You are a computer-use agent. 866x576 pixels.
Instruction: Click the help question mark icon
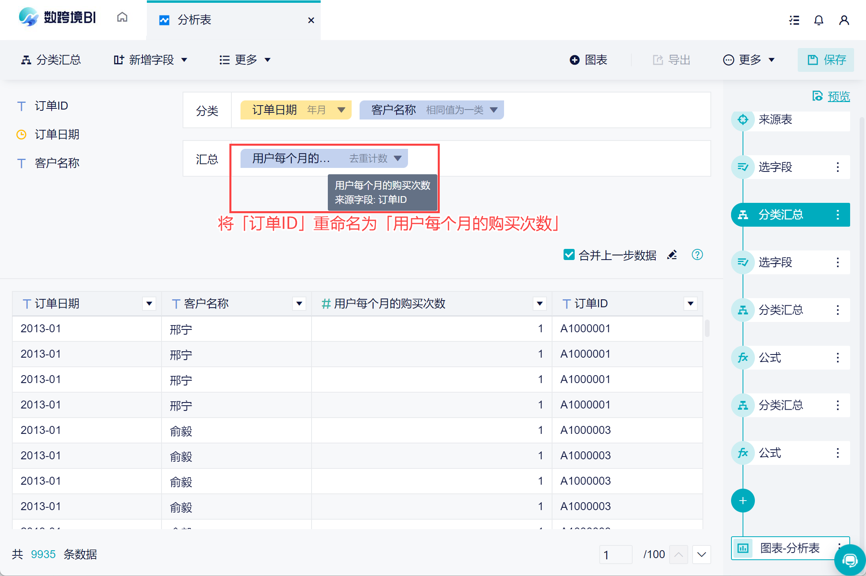tap(697, 254)
